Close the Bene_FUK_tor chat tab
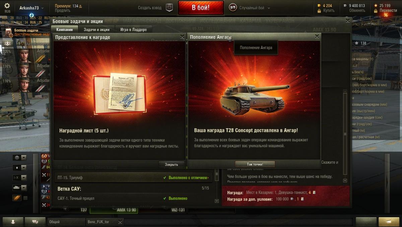The image size is (402, 227). click(x=120, y=221)
